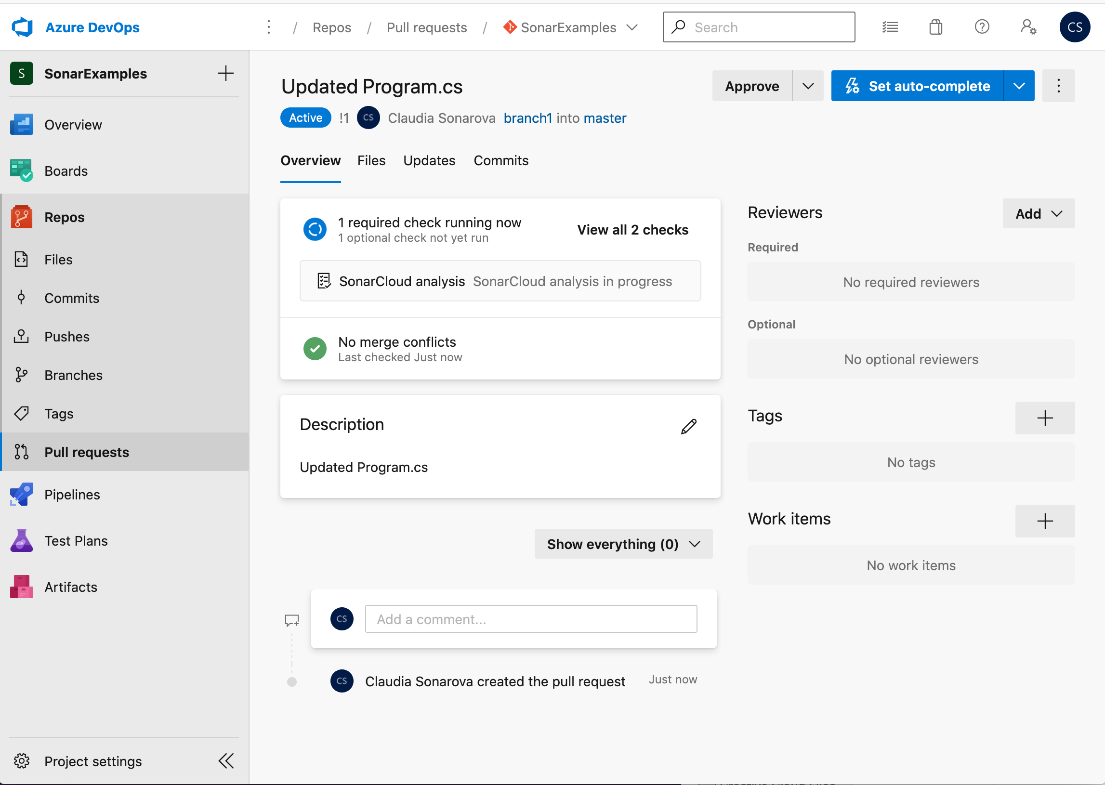This screenshot has width=1105, height=785.
Task: Switch to the Files tab
Action: click(371, 160)
